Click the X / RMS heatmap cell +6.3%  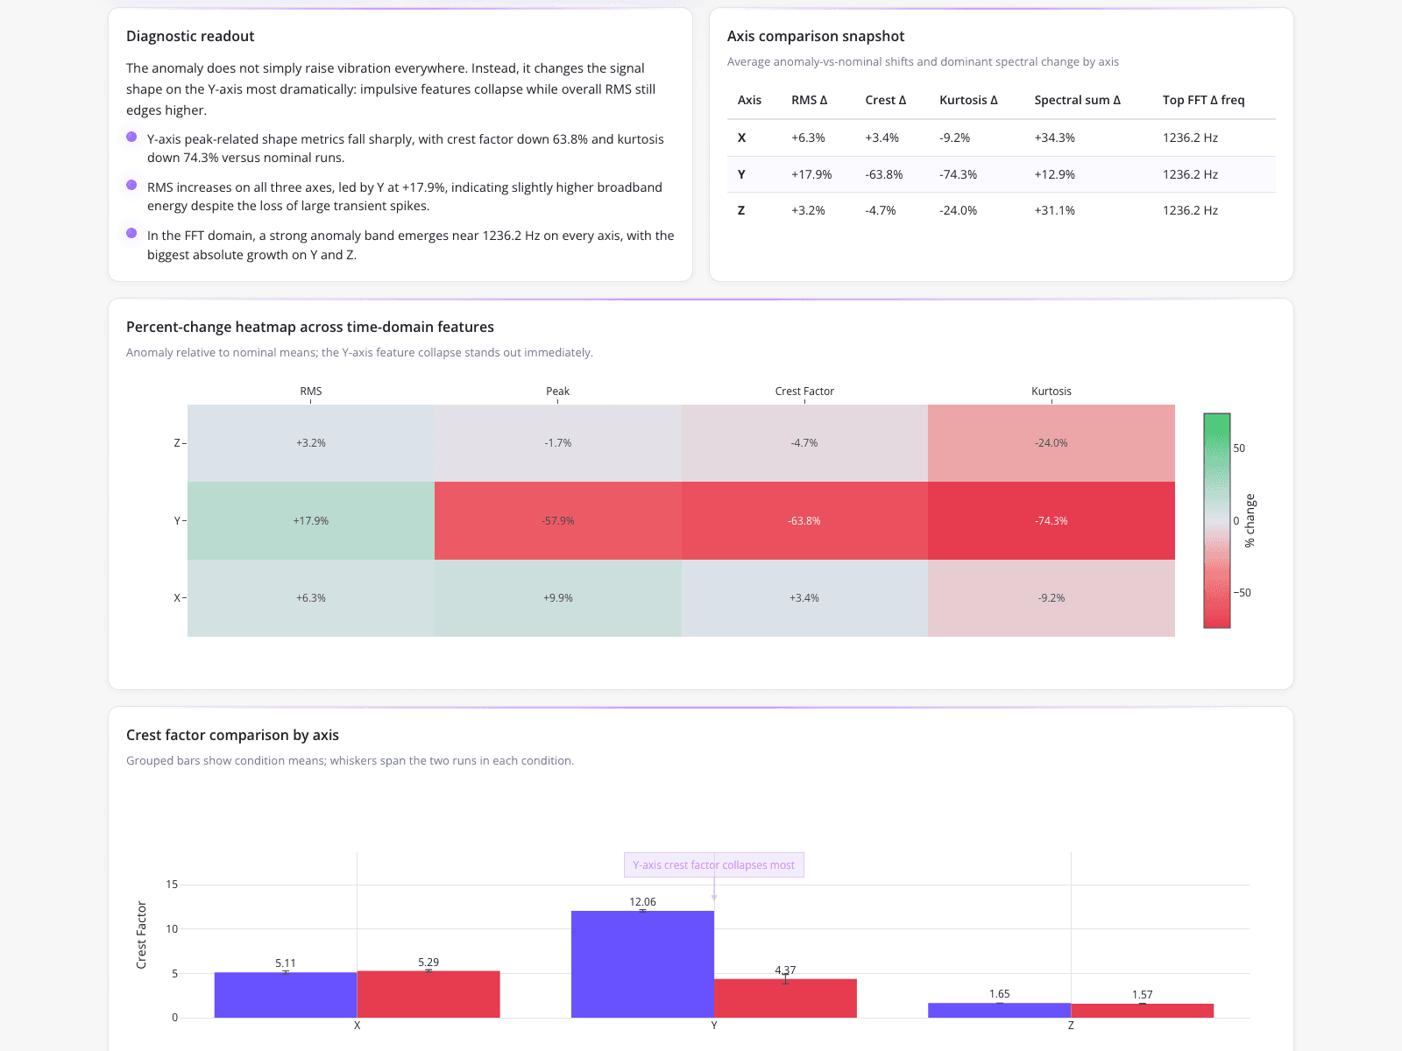coord(311,598)
